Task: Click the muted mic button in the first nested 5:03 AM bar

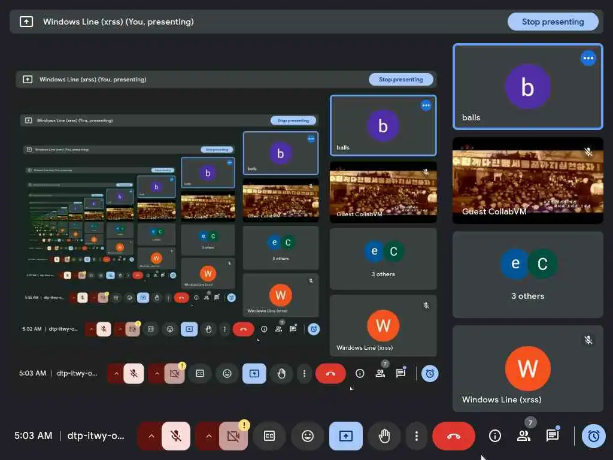Action: [x=133, y=374]
